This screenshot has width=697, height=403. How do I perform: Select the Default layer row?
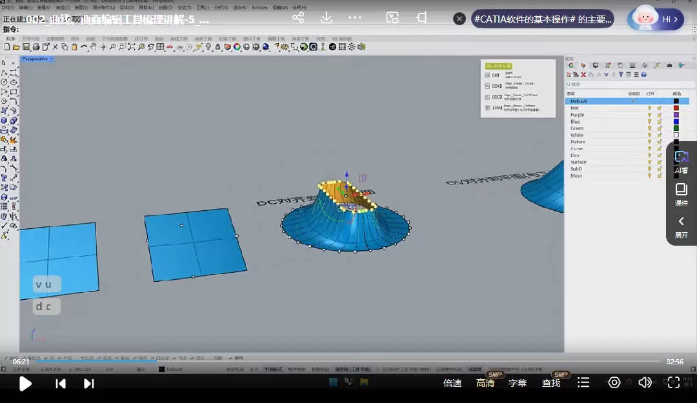point(627,101)
